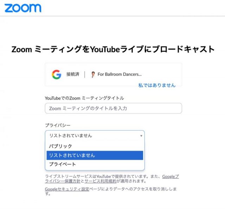Click the 私ではありません link
This screenshot has height=209, width=225.
pyautogui.click(x=157, y=85)
